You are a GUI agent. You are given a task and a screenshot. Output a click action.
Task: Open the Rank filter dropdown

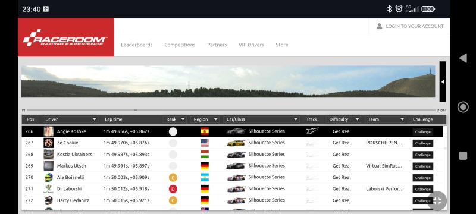pos(174,119)
